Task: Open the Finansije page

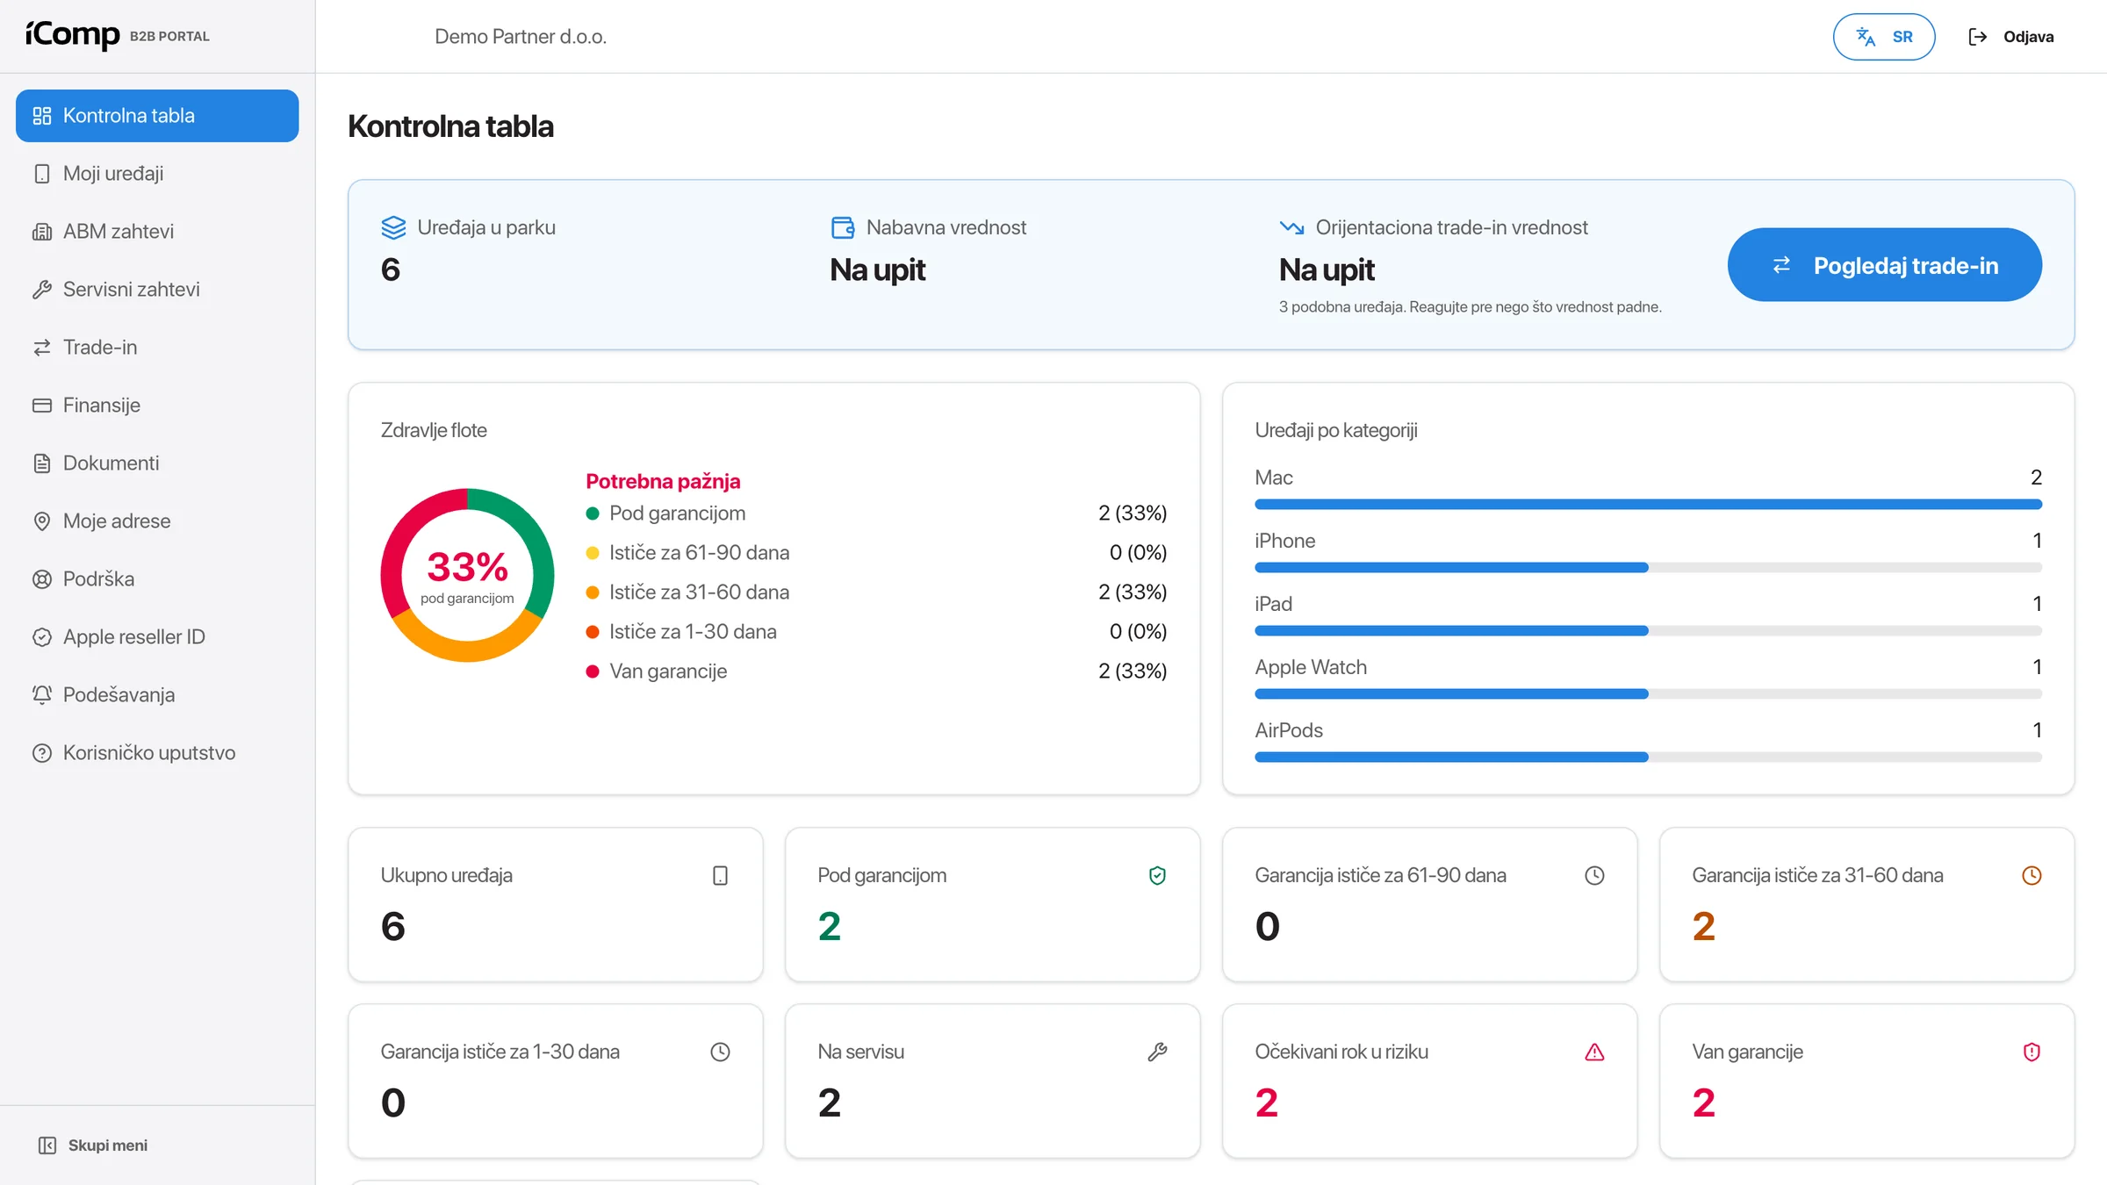Action: [157, 406]
